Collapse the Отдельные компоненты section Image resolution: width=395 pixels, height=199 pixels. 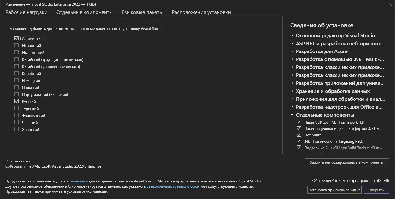[292, 115]
